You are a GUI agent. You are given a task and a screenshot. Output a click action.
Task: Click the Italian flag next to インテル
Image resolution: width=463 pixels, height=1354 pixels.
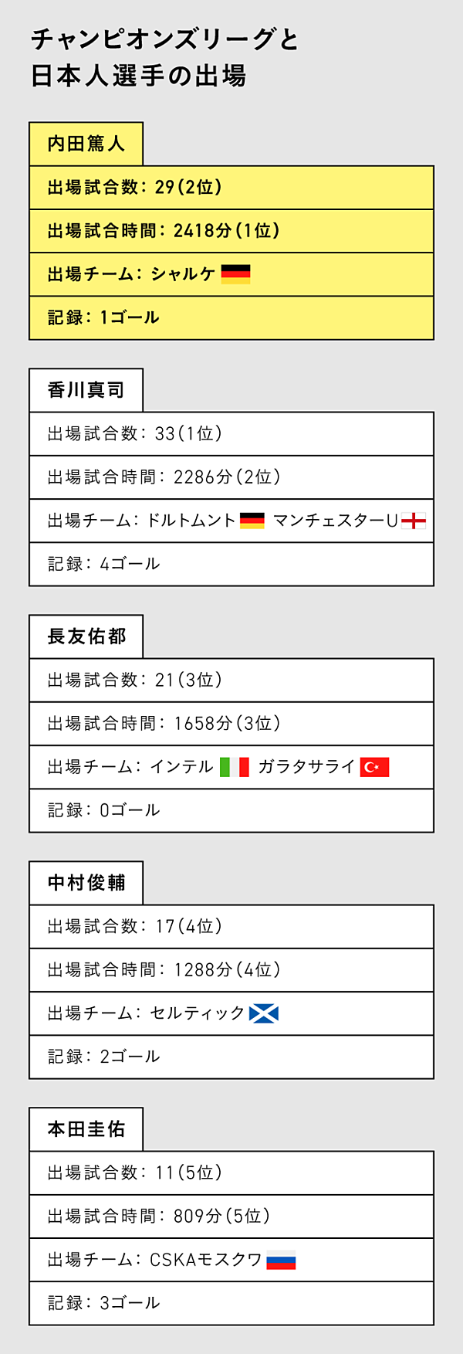pos(235,767)
